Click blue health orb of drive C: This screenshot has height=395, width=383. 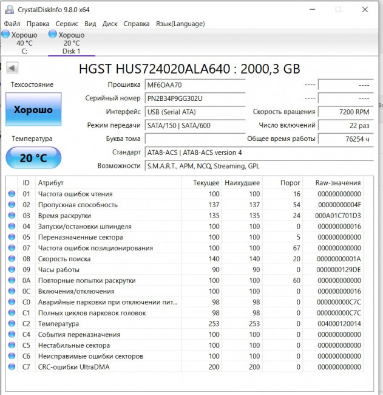click(5, 34)
